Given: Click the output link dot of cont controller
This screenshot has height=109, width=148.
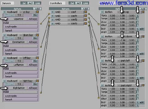Looking at the screenshot, I should 89,14.
